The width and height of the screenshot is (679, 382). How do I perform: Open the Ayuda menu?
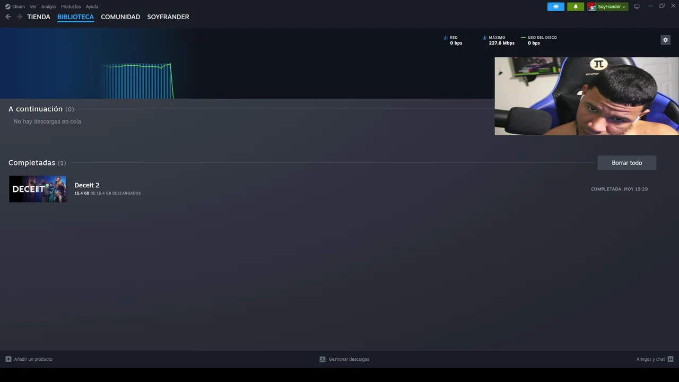[92, 6]
